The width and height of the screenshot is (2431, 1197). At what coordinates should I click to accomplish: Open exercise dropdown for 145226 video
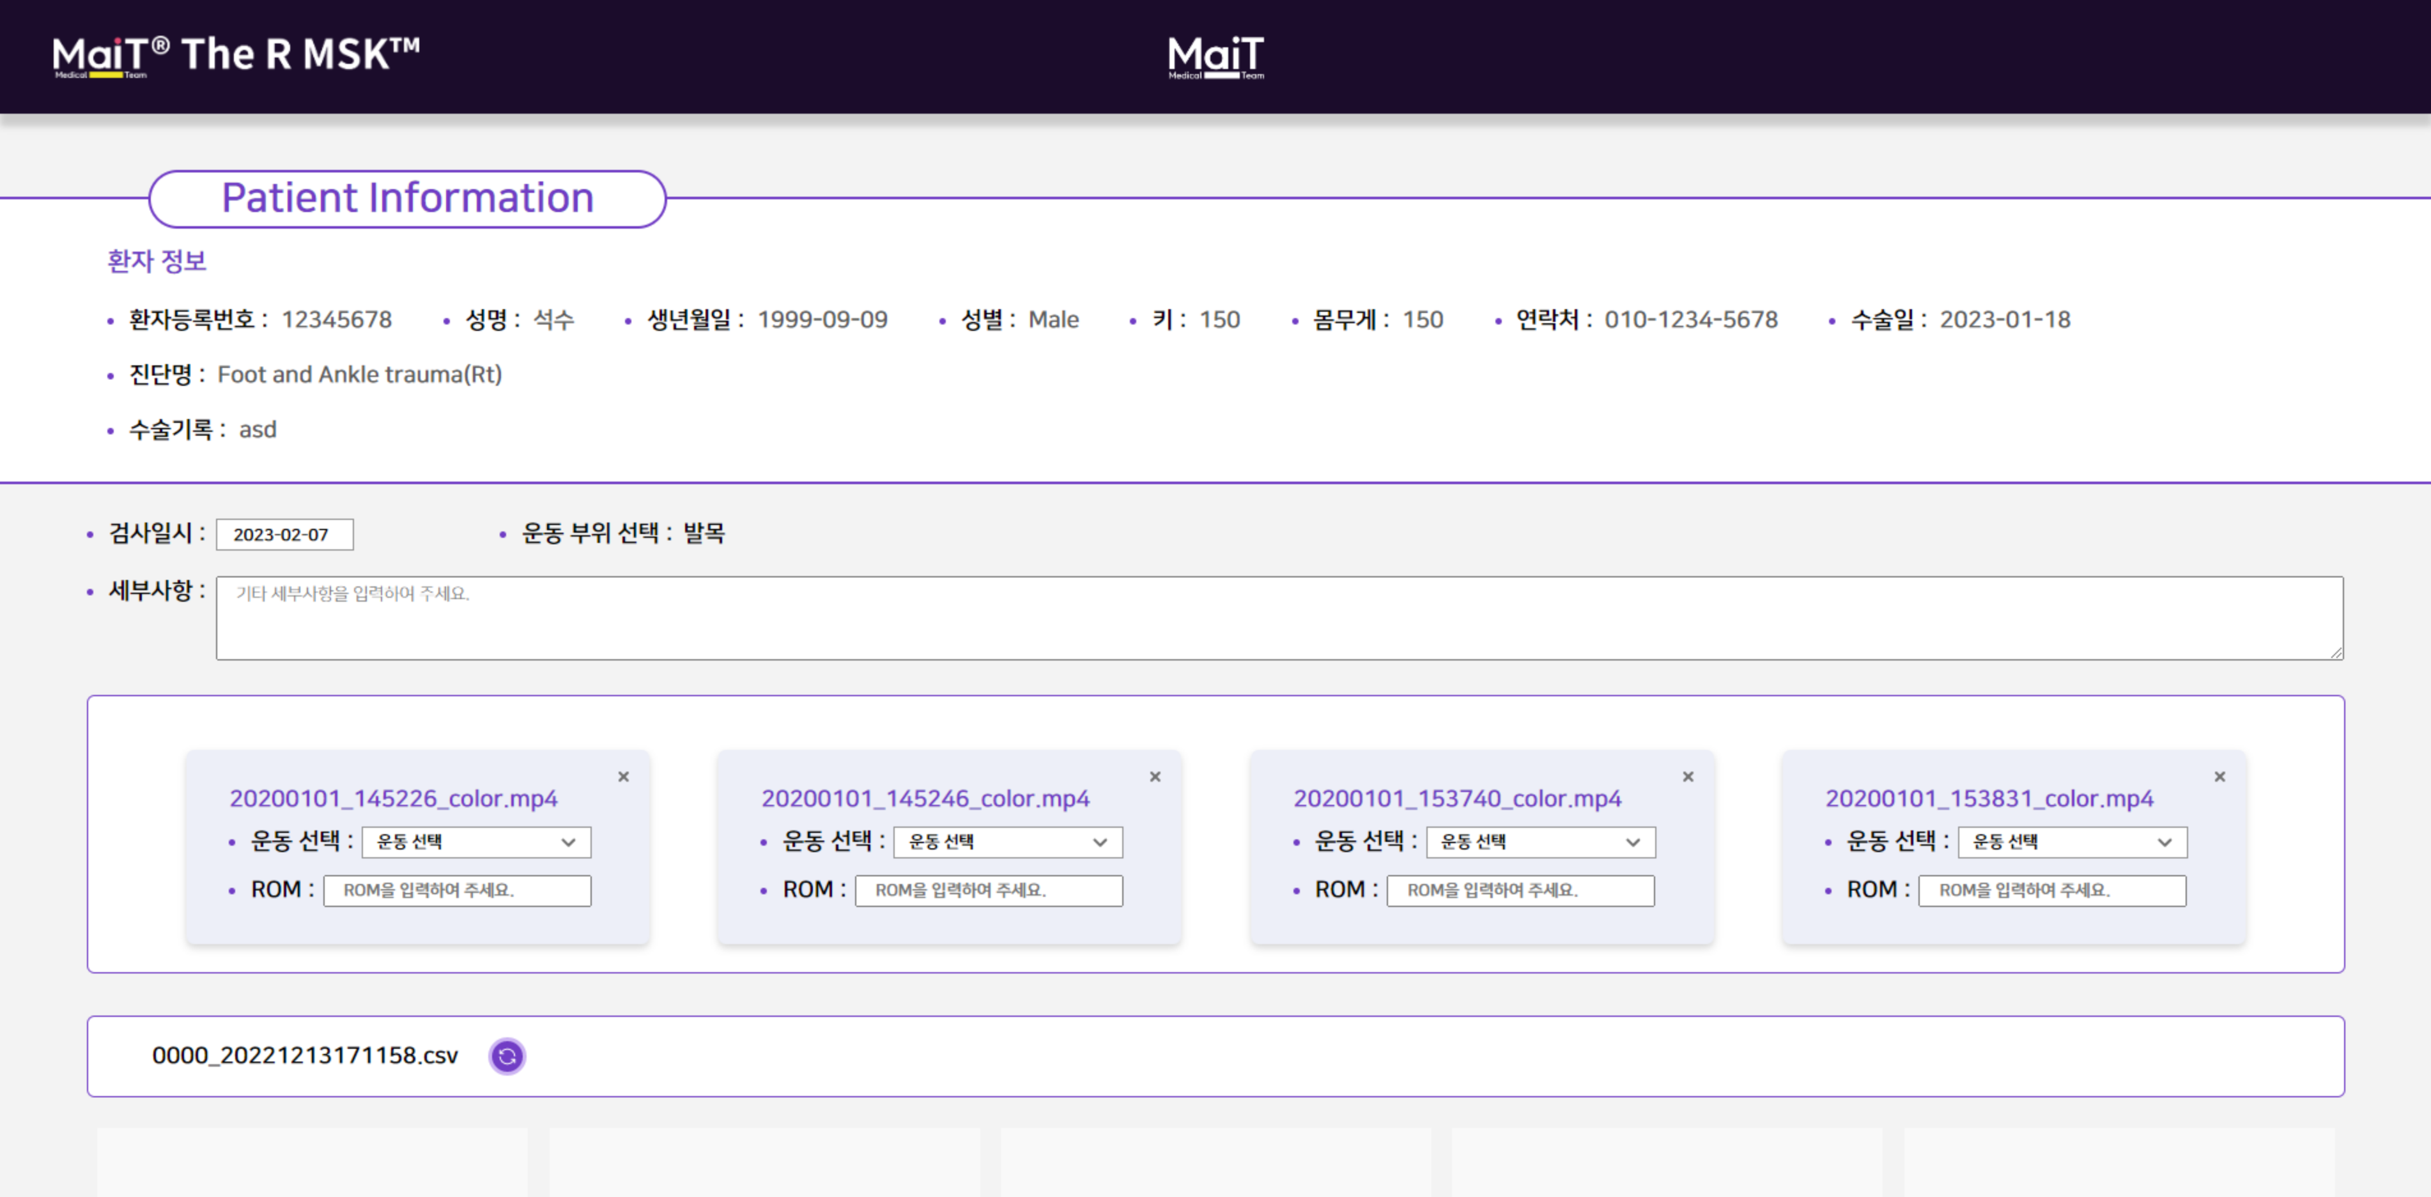pos(475,841)
